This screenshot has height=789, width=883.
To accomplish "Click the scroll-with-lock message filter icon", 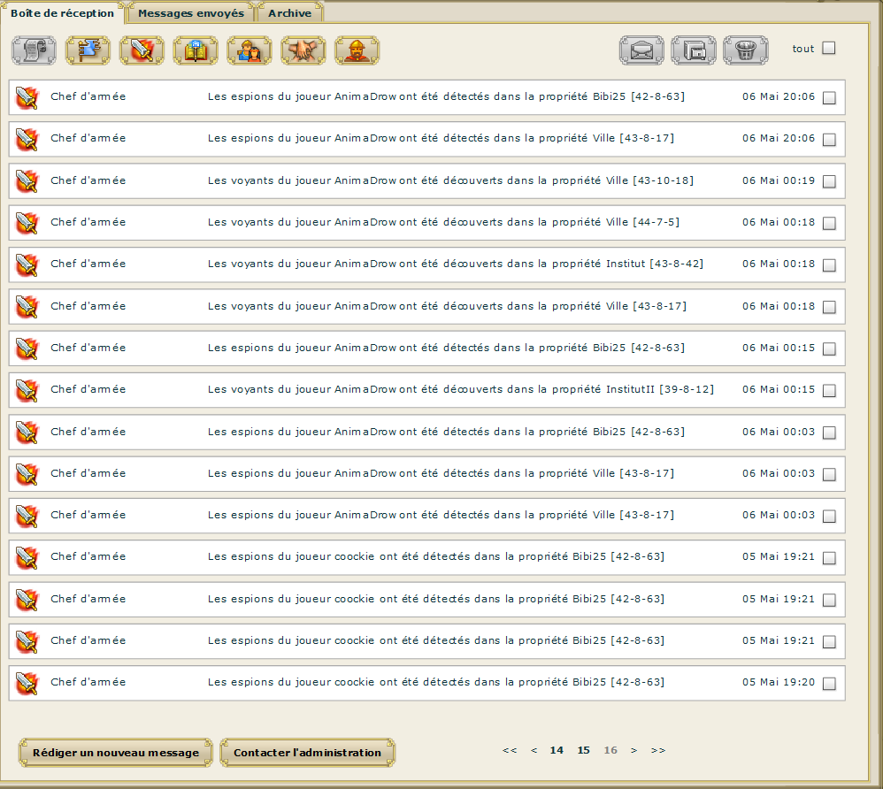I will coord(34,50).
